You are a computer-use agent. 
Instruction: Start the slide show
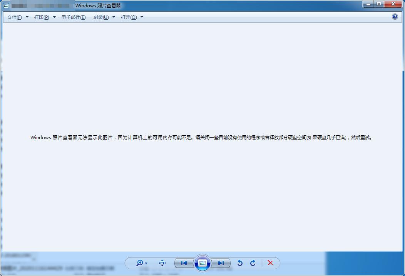coord(202,263)
